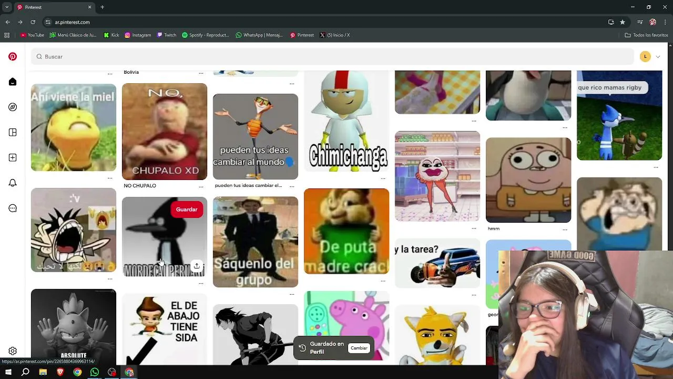This screenshot has height=379, width=673.
Task: Open the Explore compass icon
Action: coord(13,107)
